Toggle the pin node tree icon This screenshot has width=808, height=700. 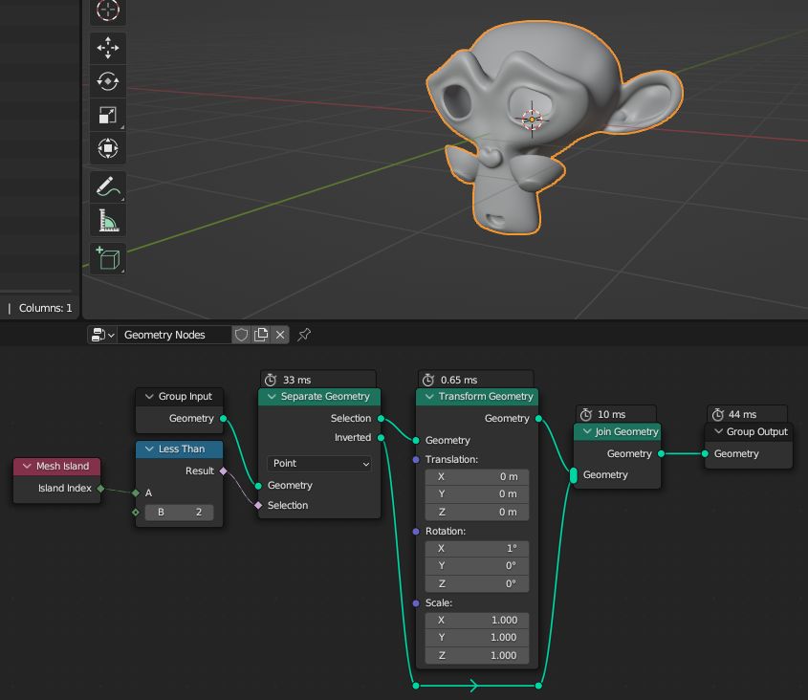pyautogui.click(x=304, y=335)
